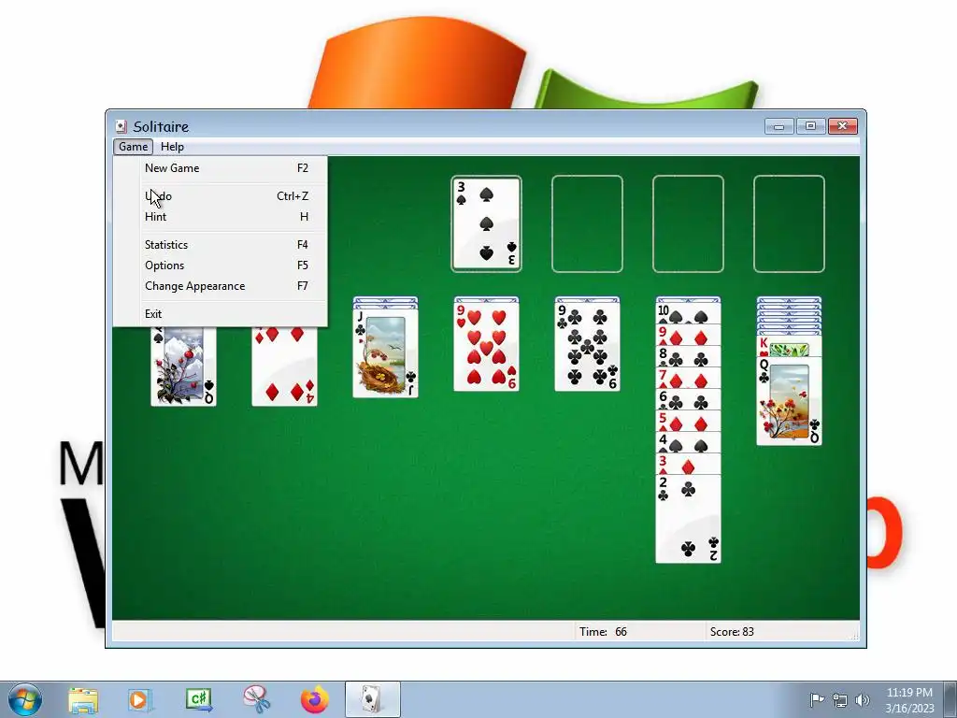Click the Show desktop button
Image resolution: width=957 pixels, height=718 pixels.
coord(950,699)
